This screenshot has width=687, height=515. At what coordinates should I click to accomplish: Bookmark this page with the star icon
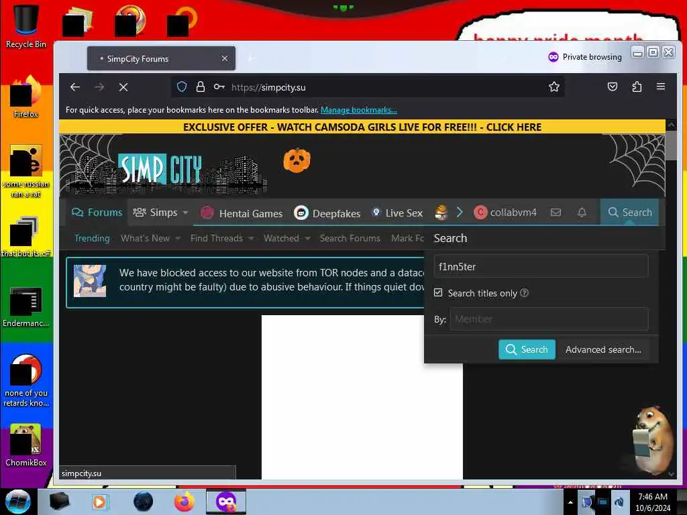pyautogui.click(x=553, y=87)
